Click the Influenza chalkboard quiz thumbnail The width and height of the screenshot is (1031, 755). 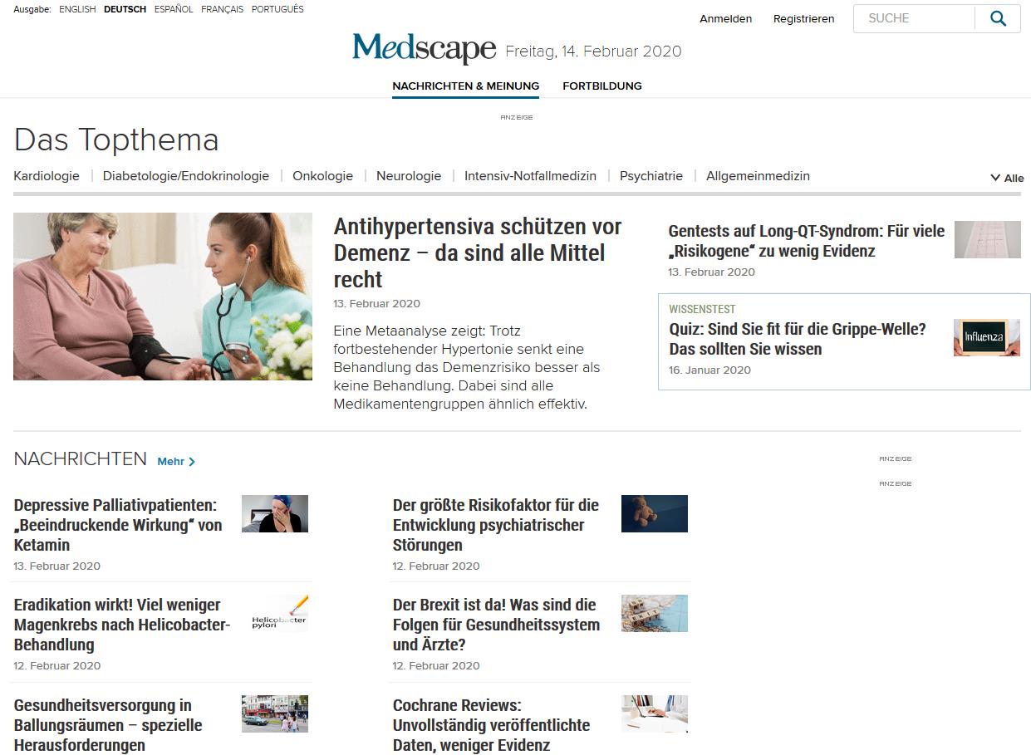click(987, 338)
